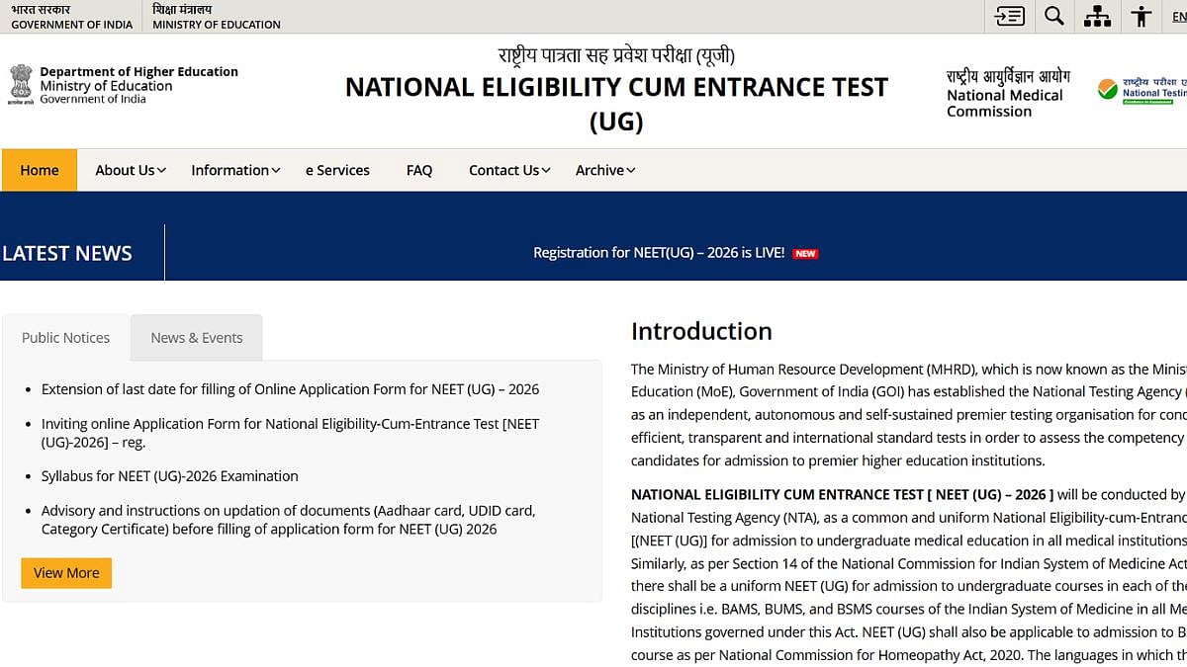The height and width of the screenshot is (667, 1187).
Task: Click the Government of India emblem logo
Action: (x=21, y=85)
